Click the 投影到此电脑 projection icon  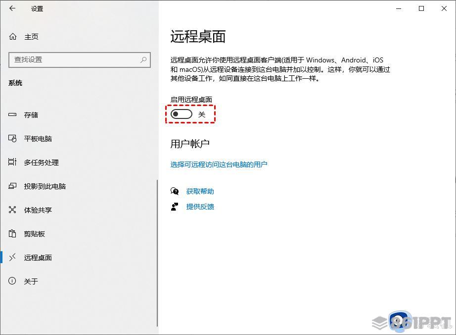click(12, 186)
